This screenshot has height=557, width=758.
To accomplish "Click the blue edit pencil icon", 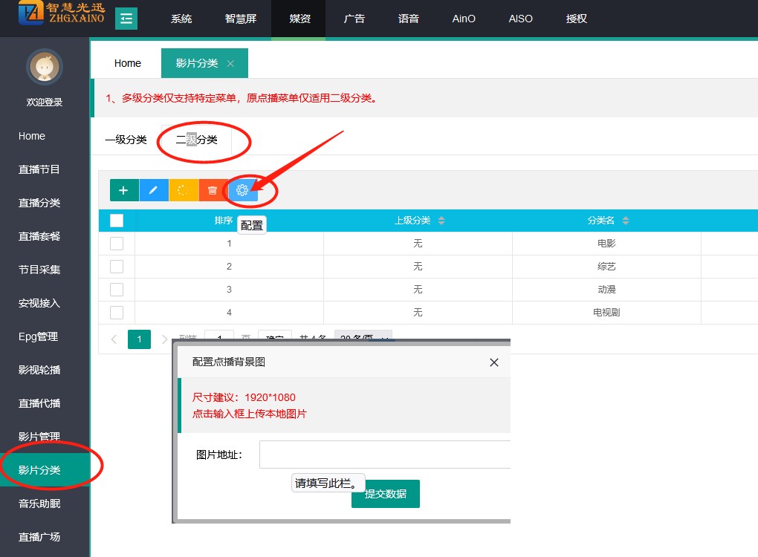I will tap(154, 190).
